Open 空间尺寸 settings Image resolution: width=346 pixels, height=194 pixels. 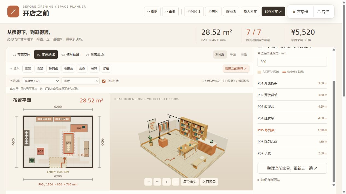[194, 12]
